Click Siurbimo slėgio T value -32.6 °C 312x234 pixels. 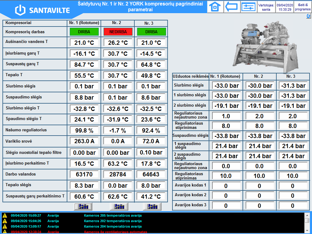118,109
